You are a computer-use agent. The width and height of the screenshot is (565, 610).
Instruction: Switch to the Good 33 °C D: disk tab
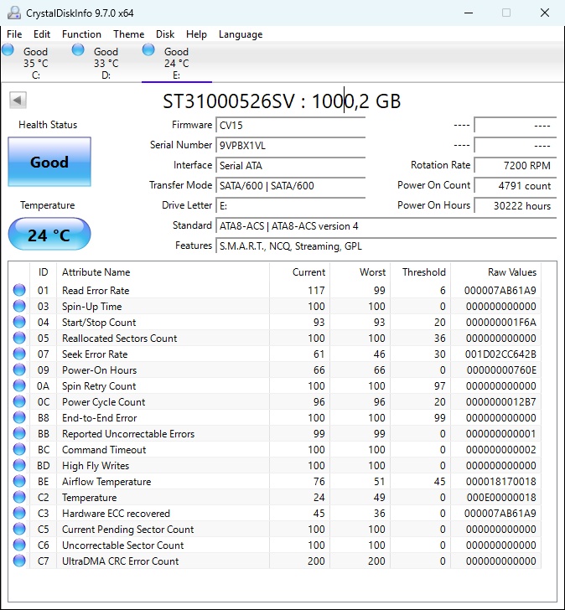tap(106, 62)
